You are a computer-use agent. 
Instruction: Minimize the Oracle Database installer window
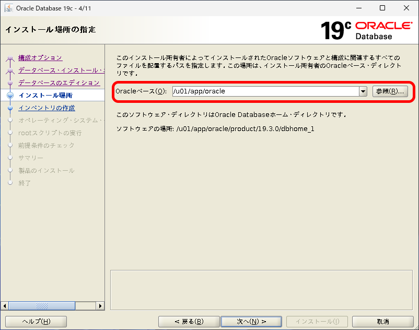tap(359, 8)
